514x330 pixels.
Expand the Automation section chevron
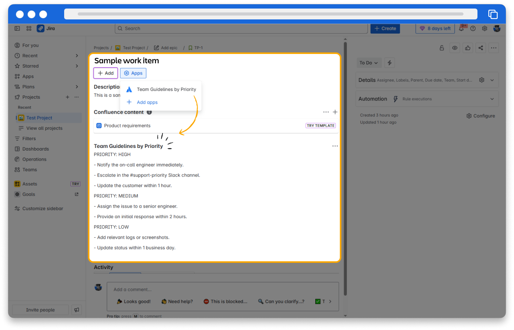click(x=492, y=99)
